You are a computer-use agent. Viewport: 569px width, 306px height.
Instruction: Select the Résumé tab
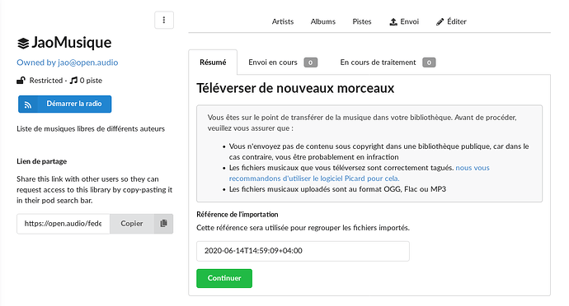[213, 63]
